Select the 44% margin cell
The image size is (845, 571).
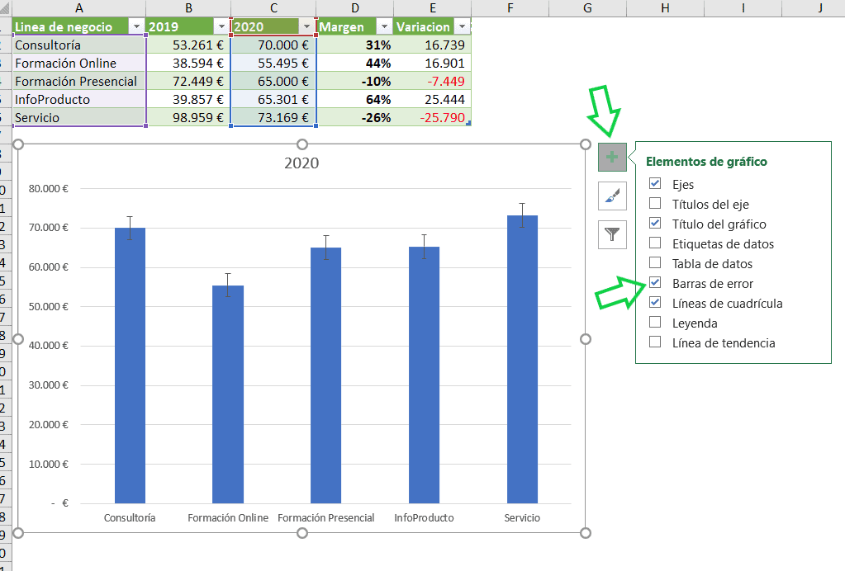(355, 64)
